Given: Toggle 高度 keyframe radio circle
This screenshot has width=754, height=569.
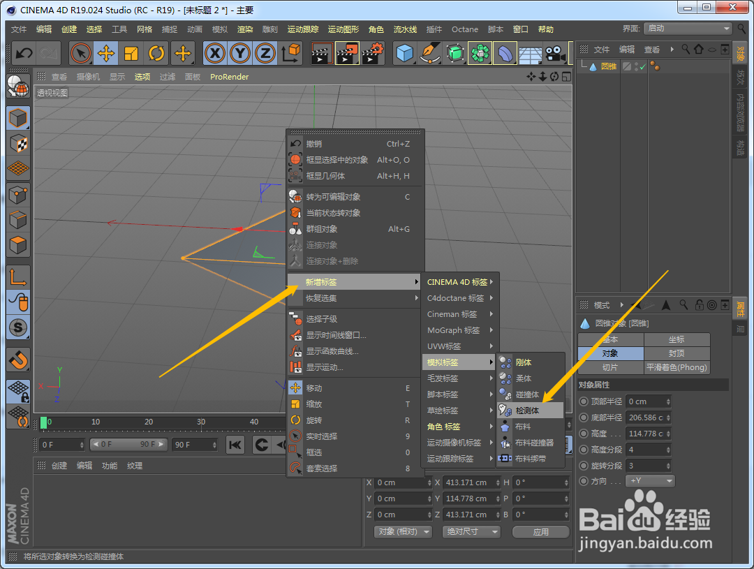Looking at the screenshot, I should pos(584,434).
